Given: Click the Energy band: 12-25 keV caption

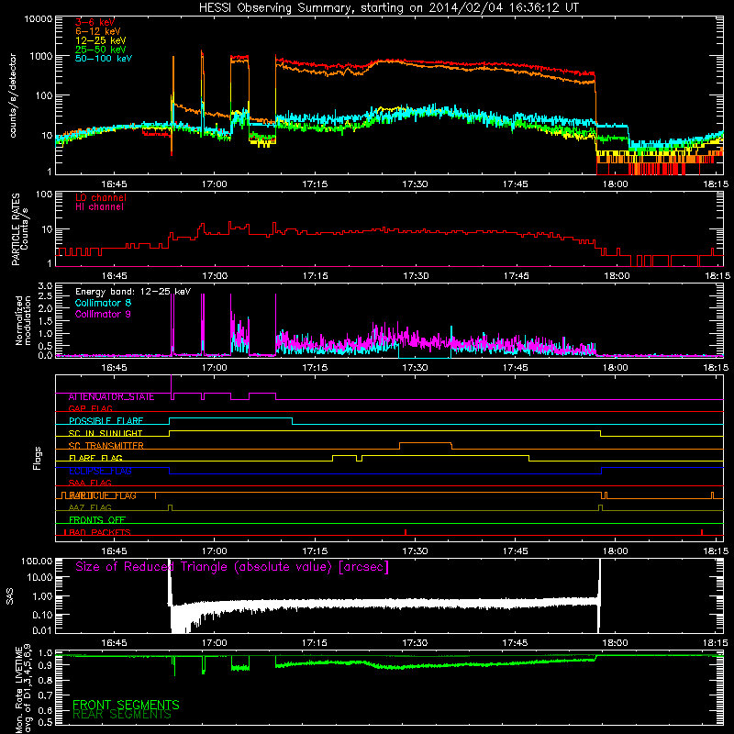Looking at the screenshot, I should click(133, 292).
